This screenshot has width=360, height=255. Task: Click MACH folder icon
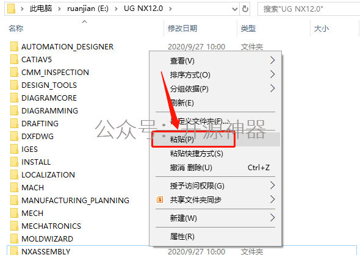14,187
